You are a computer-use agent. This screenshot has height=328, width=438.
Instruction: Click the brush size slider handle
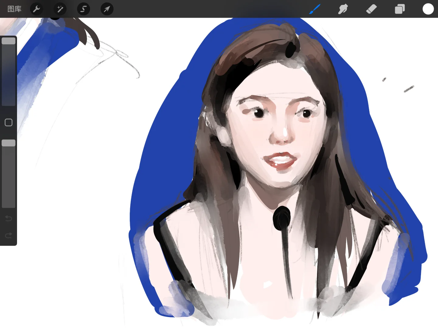[x=9, y=41]
